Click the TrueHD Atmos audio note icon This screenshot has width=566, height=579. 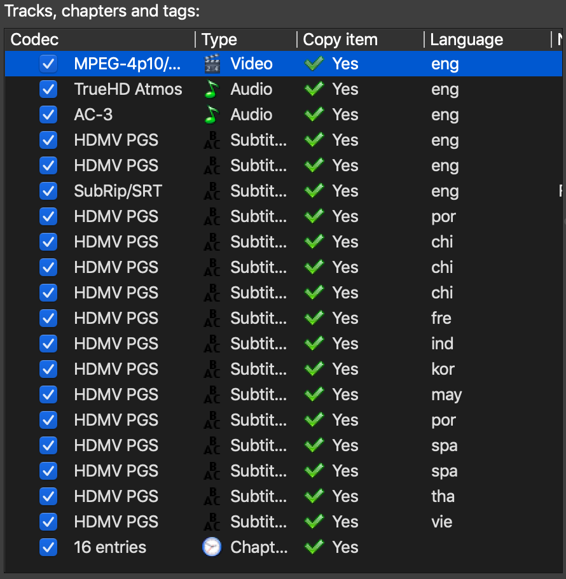coord(212,89)
